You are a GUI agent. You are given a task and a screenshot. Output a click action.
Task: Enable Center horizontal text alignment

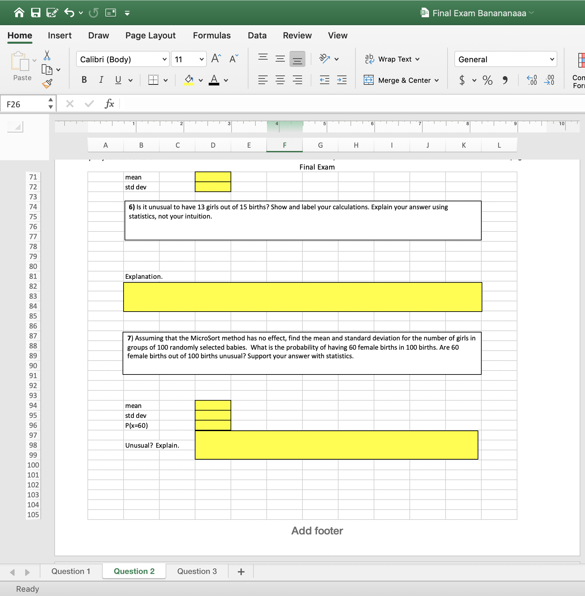pos(280,80)
